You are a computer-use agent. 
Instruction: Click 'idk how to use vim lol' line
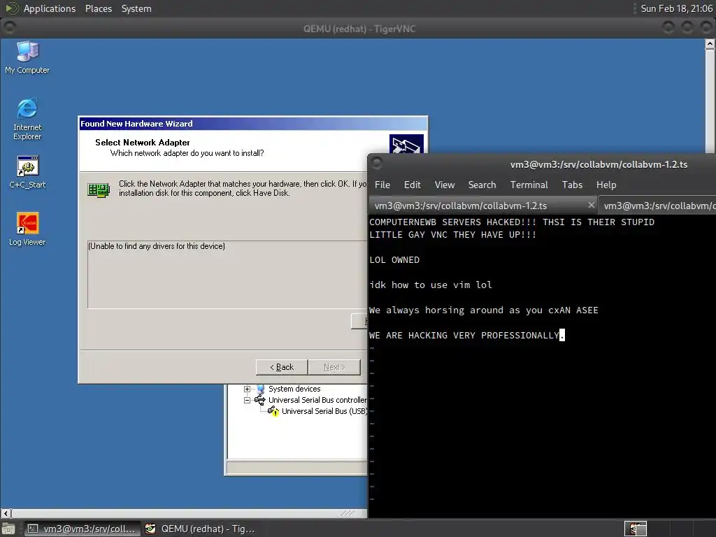point(431,285)
